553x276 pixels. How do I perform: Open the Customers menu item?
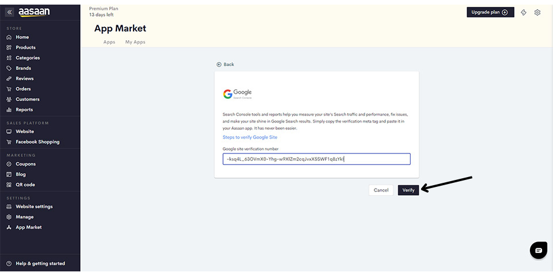tap(28, 99)
